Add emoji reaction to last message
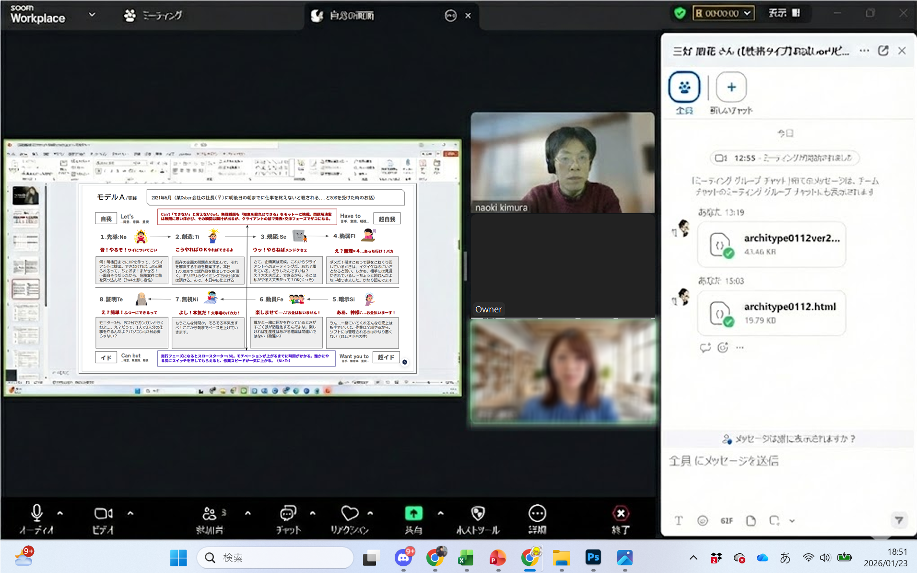Image resolution: width=917 pixels, height=573 pixels. 723,348
